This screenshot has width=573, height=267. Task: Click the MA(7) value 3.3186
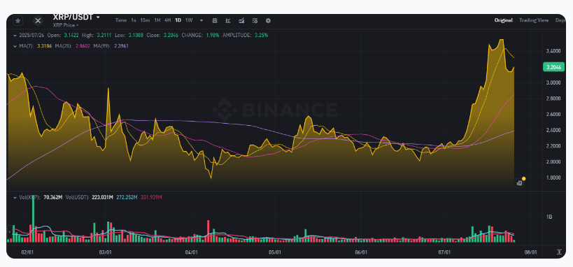[x=44, y=46]
